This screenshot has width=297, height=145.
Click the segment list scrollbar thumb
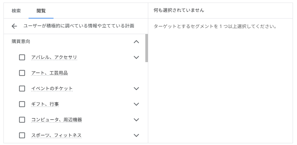146,48
